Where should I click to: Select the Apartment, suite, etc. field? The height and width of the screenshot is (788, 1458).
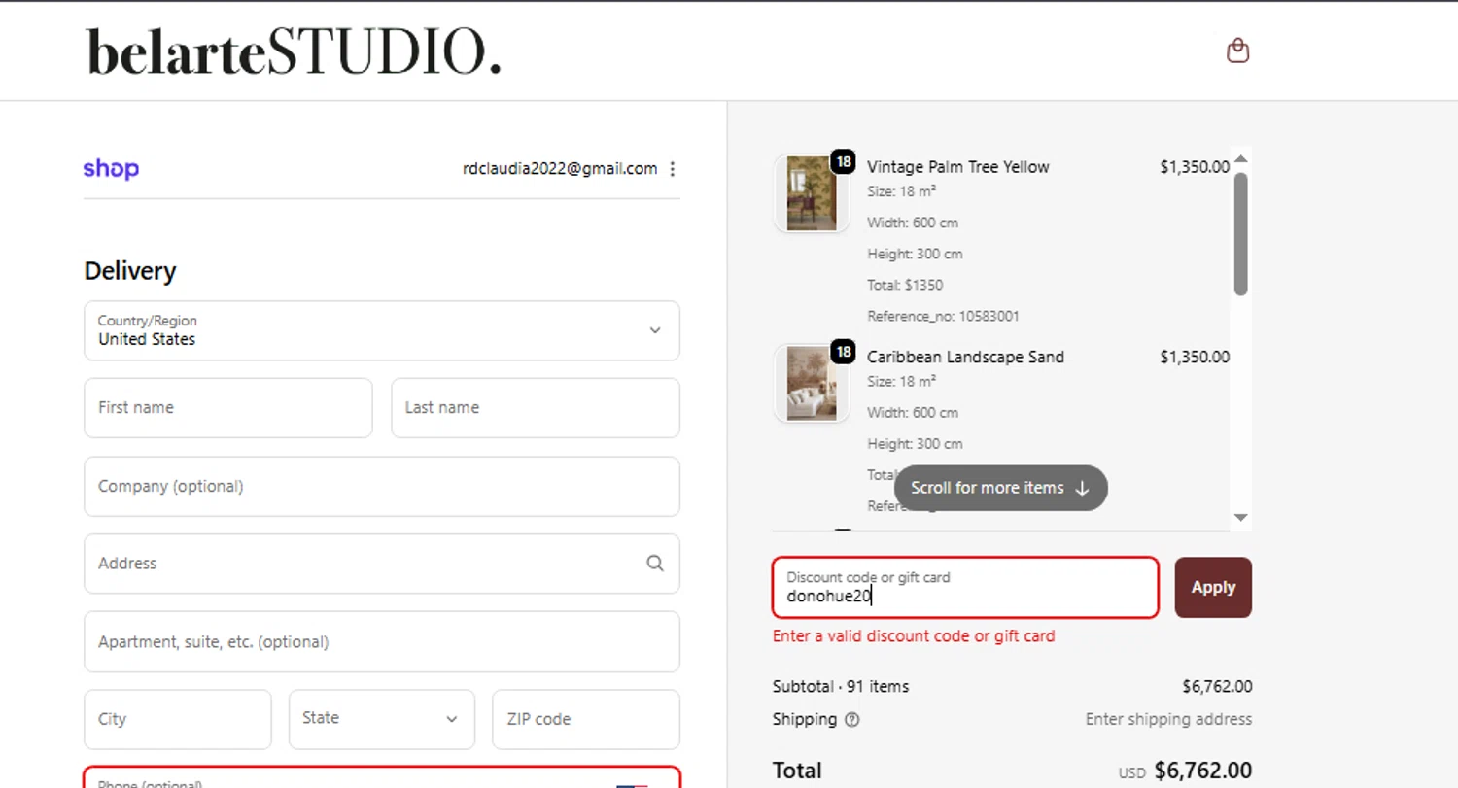pyautogui.click(x=382, y=641)
